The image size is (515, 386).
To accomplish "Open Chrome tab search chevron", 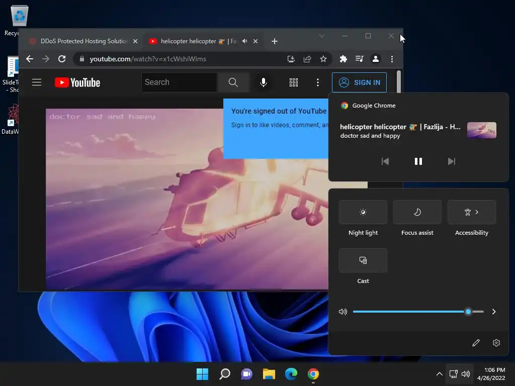I will click(x=322, y=36).
